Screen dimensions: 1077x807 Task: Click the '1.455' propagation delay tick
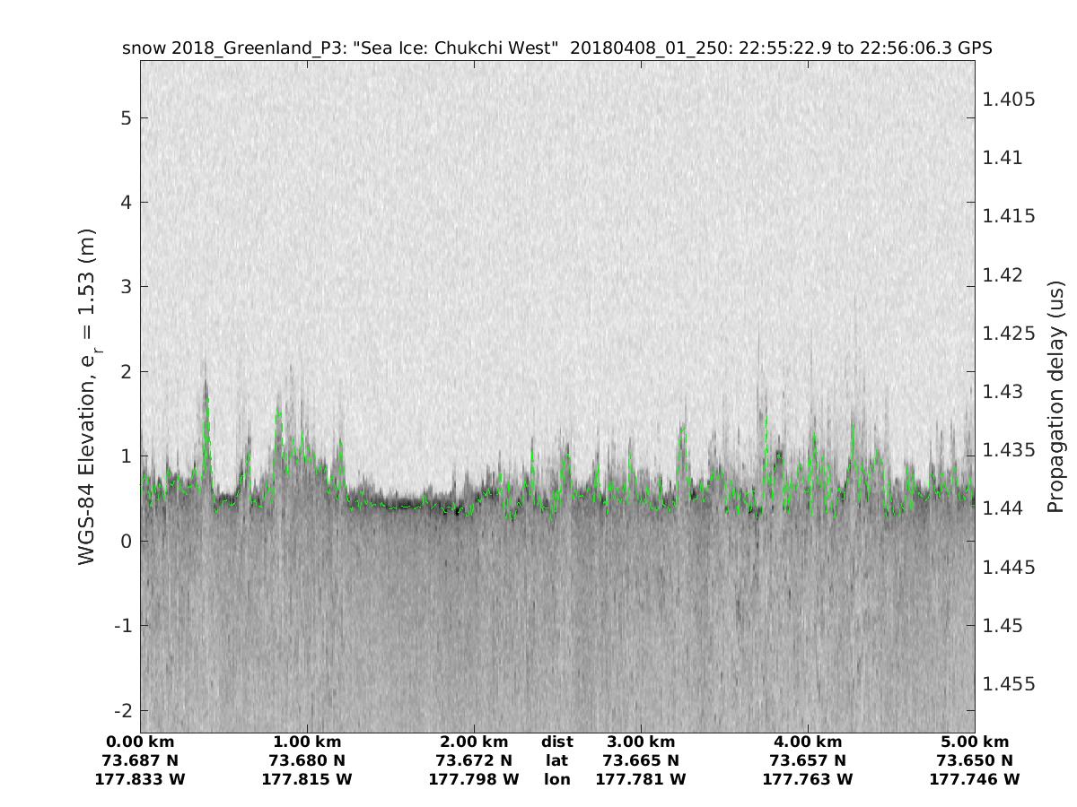coord(1009,684)
